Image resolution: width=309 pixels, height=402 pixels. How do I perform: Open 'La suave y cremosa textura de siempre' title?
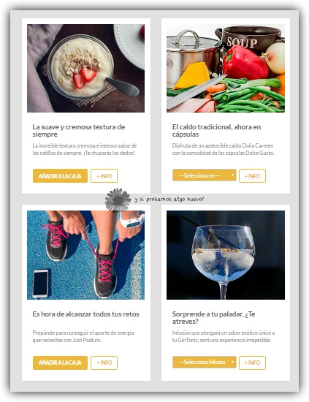point(79,131)
